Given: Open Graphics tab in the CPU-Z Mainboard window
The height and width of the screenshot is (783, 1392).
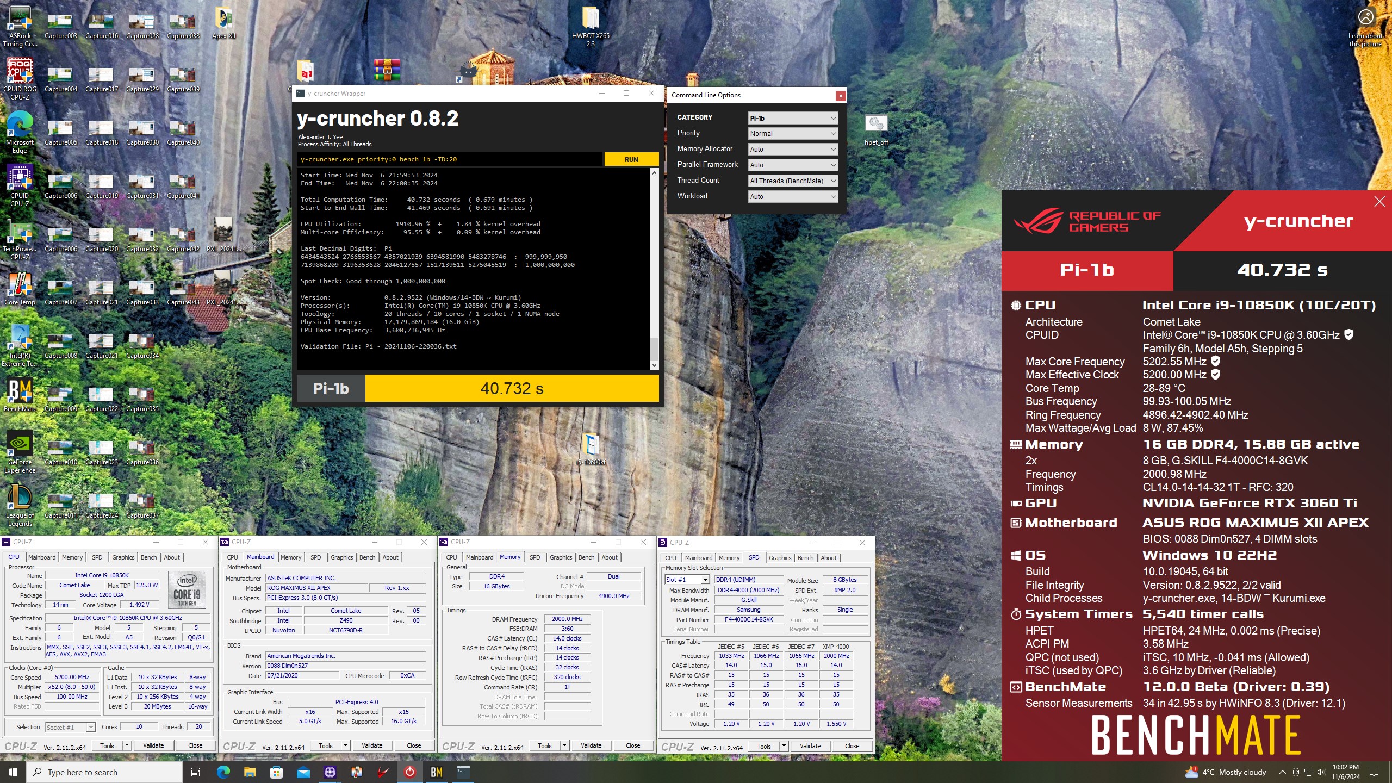Looking at the screenshot, I should click(x=342, y=557).
